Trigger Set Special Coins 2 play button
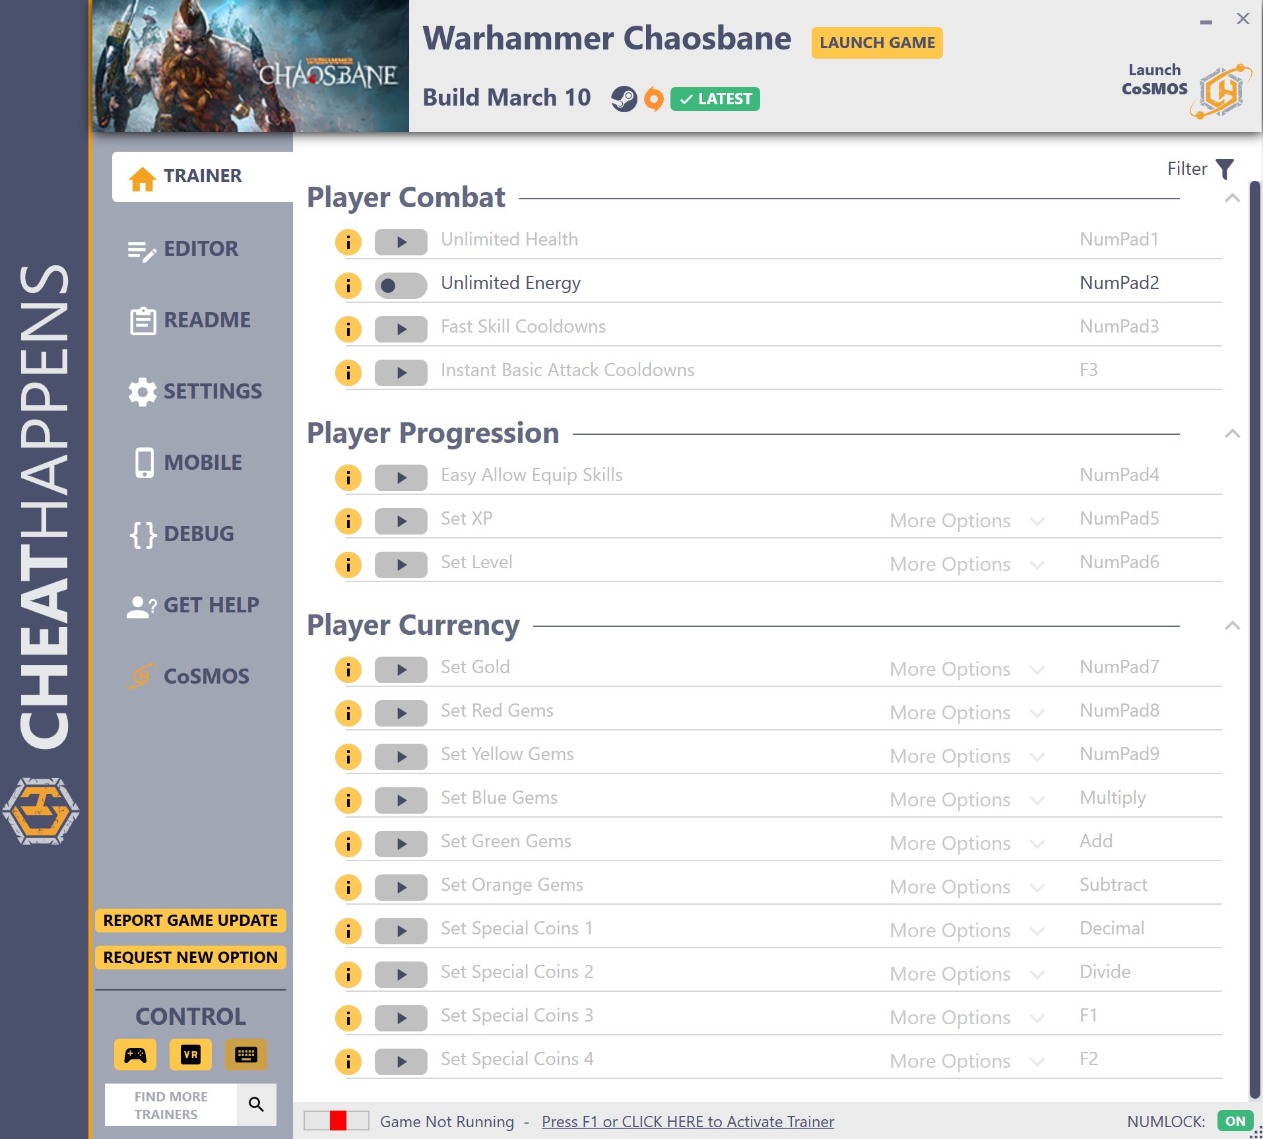The height and width of the screenshot is (1139, 1263). [x=401, y=975]
